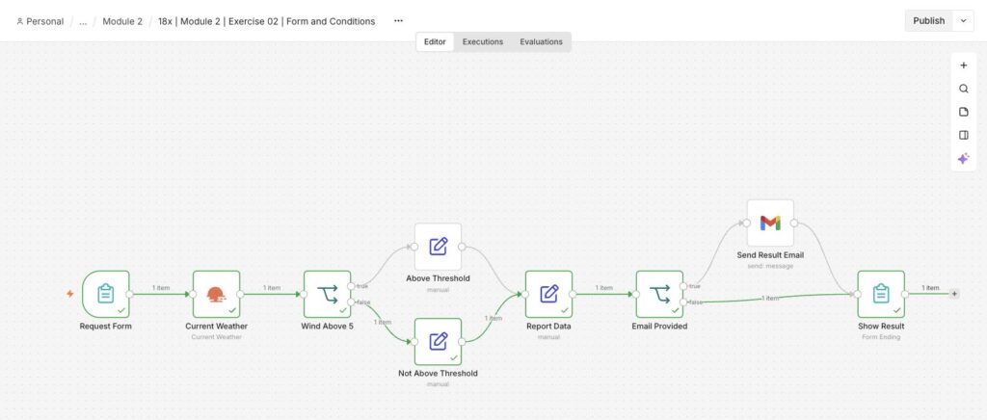Viewport: 987px width, 420px height.
Task: Switch to the Editor tab
Action: 435,42
